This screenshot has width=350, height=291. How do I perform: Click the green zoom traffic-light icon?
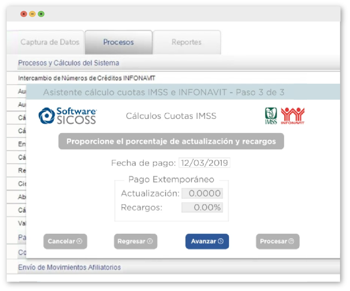(40, 14)
